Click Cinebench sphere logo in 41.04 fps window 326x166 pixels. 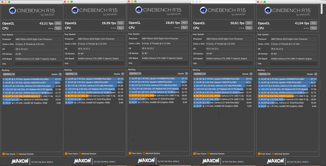tap(268, 10)
